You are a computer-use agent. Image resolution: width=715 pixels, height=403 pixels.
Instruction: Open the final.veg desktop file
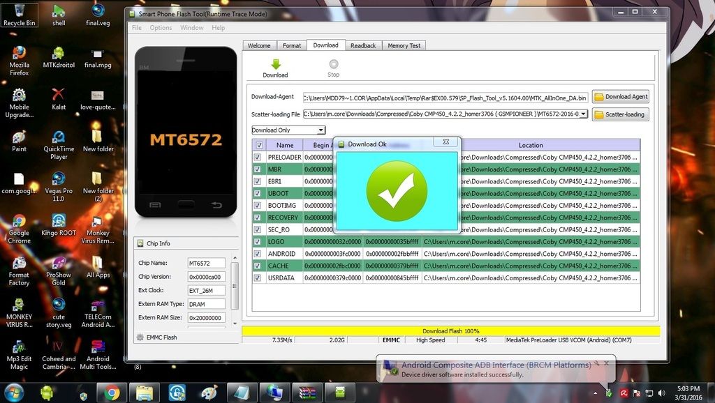tap(98, 15)
